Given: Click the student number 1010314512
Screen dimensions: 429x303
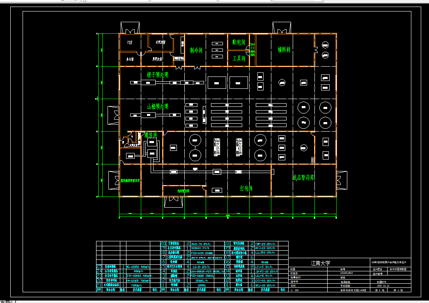Looking at the screenshot, I should (346, 273).
